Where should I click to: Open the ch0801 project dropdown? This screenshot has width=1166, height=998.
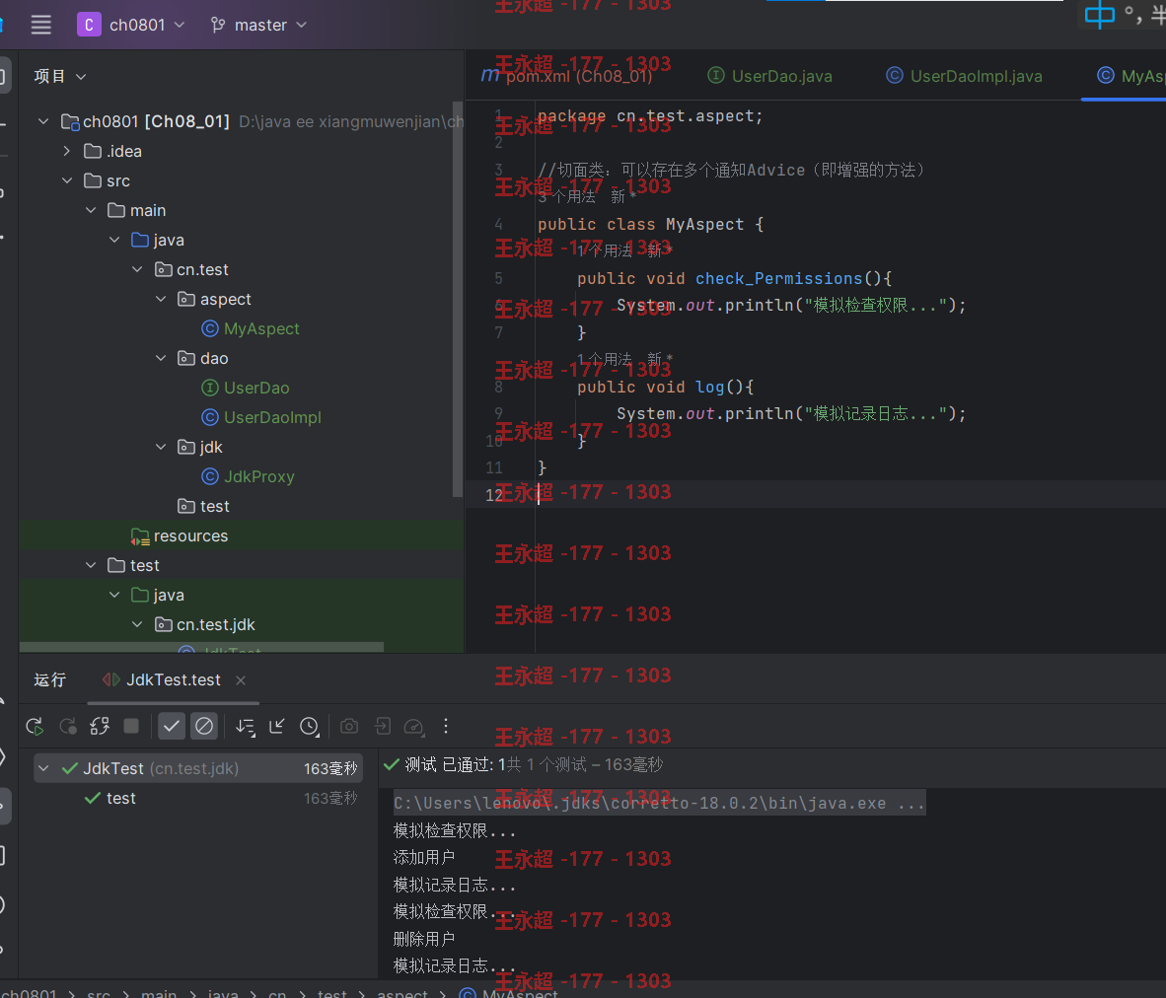[x=131, y=25]
